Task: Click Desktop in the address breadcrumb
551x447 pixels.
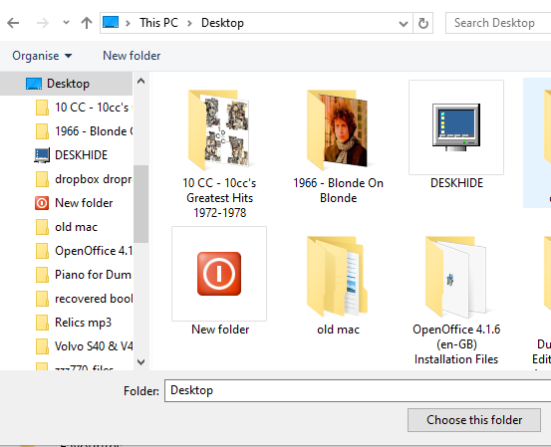Action: pyautogui.click(x=222, y=23)
